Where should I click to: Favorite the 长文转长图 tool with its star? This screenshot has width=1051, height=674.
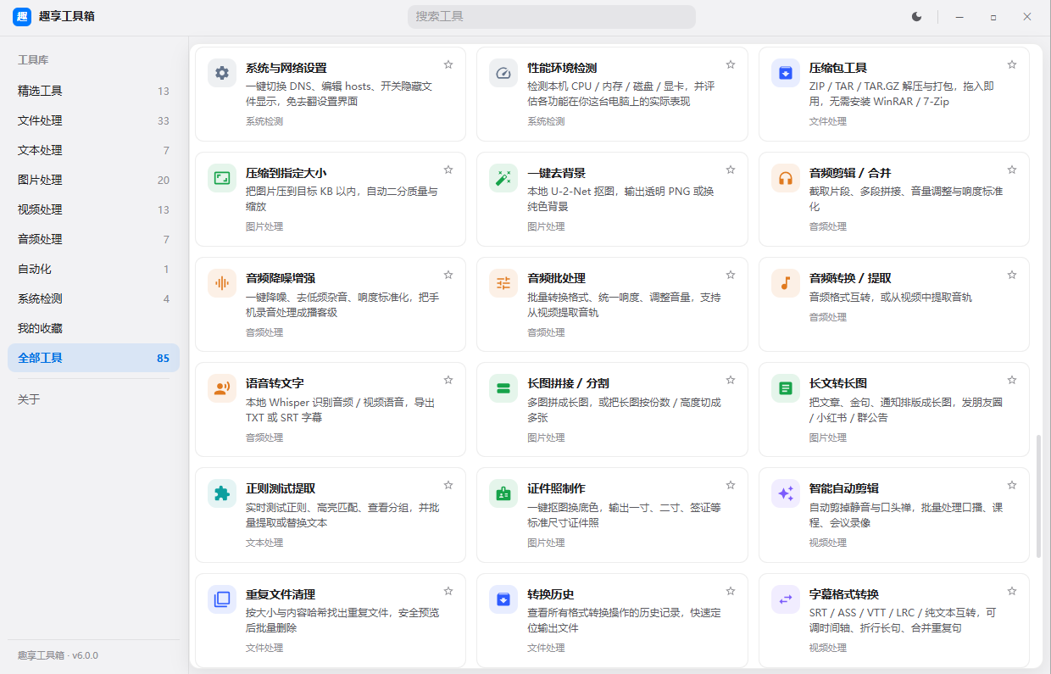pyautogui.click(x=1012, y=380)
